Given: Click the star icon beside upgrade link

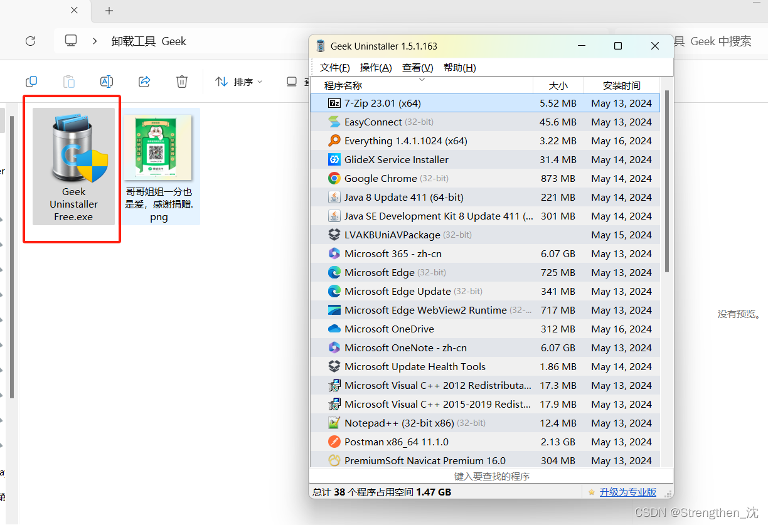Looking at the screenshot, I should (592, 492).
